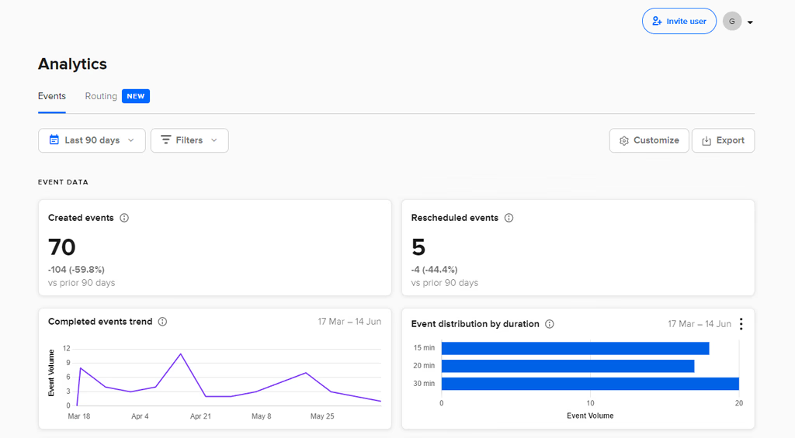Expand the account menu caret
795x438 pixels.
(x=751, y=22)
